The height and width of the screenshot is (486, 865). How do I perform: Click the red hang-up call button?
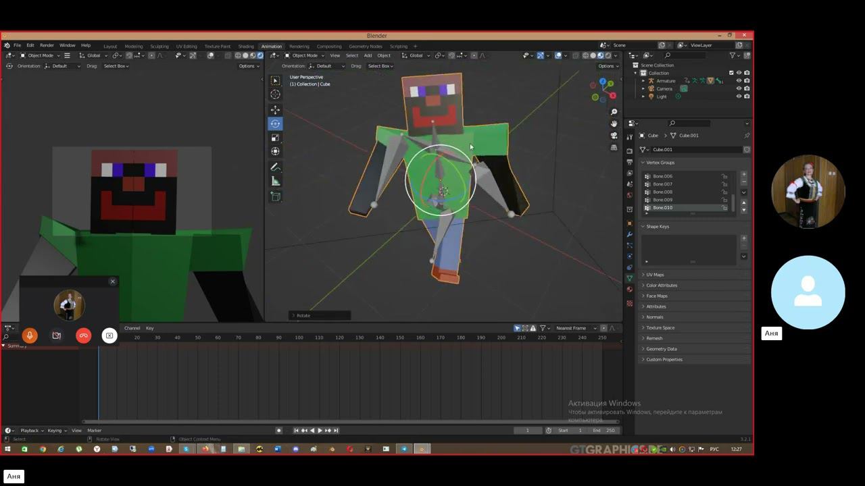pos(83,335)
